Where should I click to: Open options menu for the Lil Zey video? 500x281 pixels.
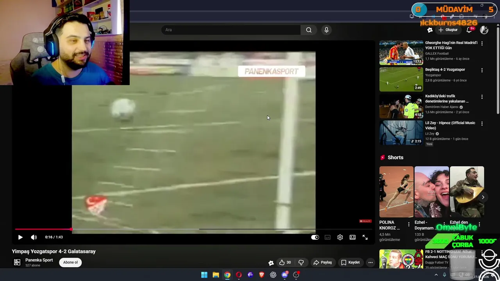(482, 124)
